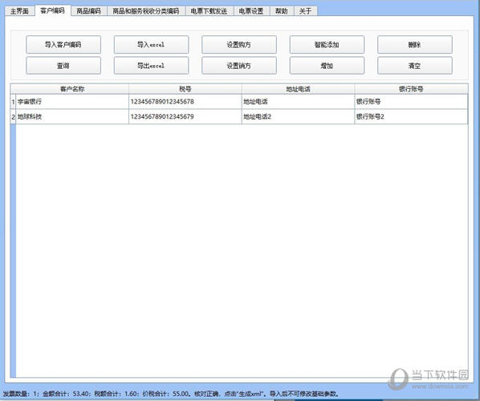The width and height of the screenshot is (480, 401).
Task: Click the 智能添加 button
Action: (x=327, y=45)
